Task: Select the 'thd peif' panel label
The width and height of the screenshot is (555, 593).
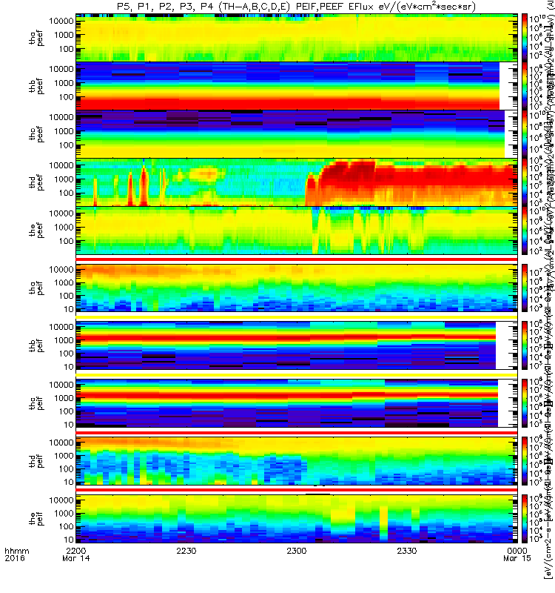Action: point(36,461)
